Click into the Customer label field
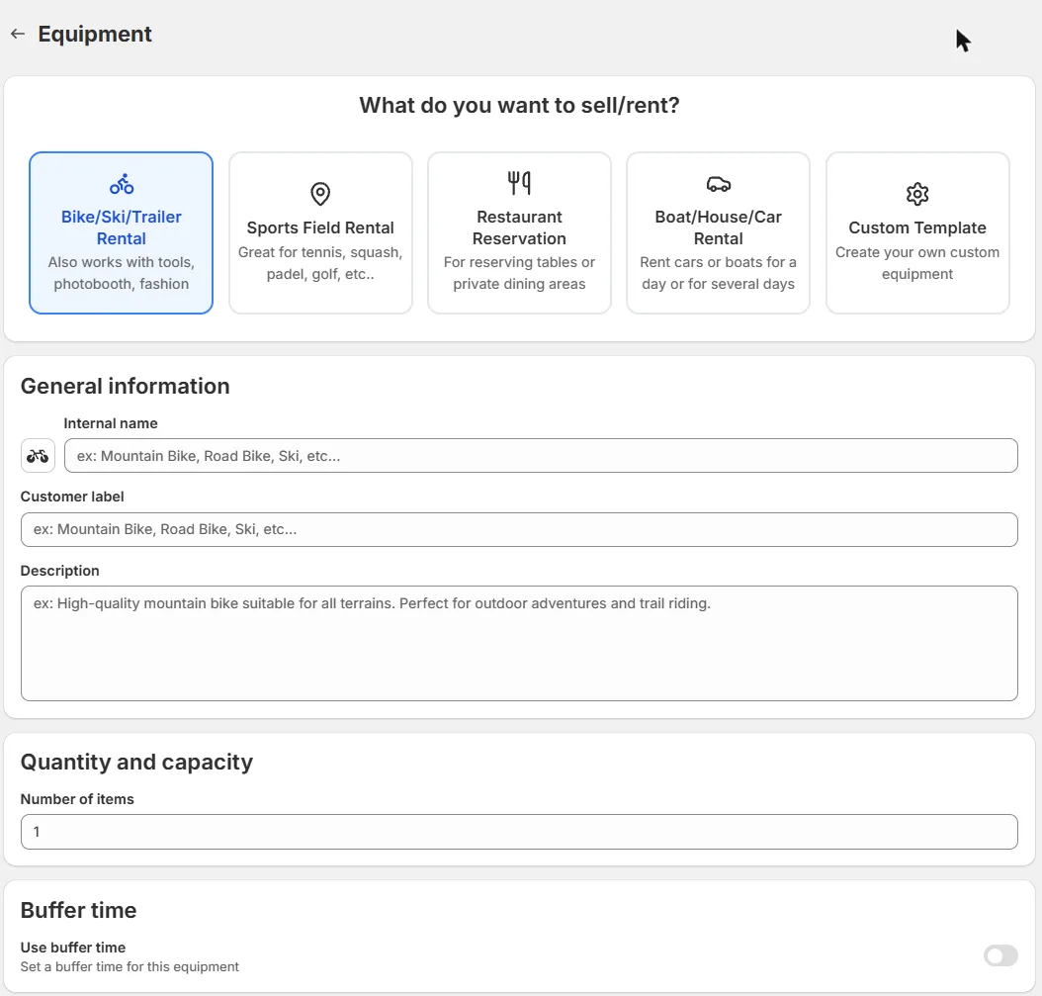Viewport: 1042px width, 996px height. pos(519,529)
